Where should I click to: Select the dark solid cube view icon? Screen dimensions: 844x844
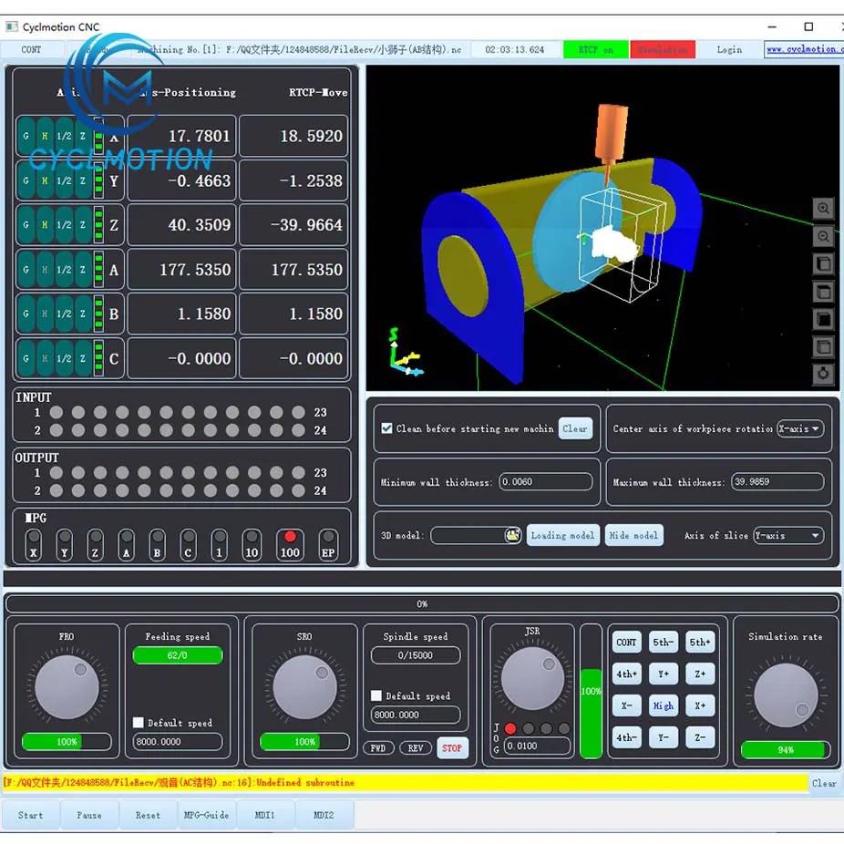(x=823, y=320)
